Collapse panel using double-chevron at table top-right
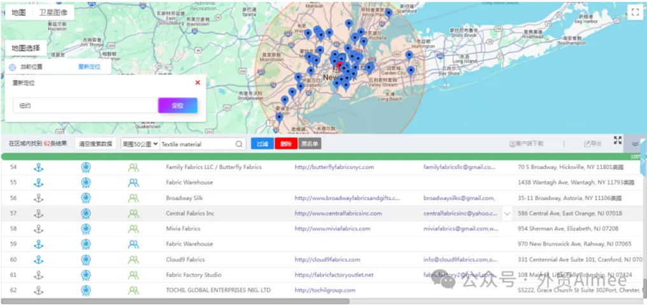 (635, 144)
